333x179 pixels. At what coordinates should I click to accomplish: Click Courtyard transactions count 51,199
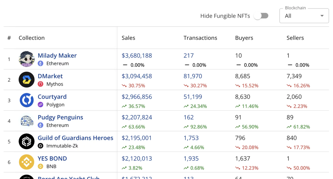pyautogui.click(x=193, y=97)
